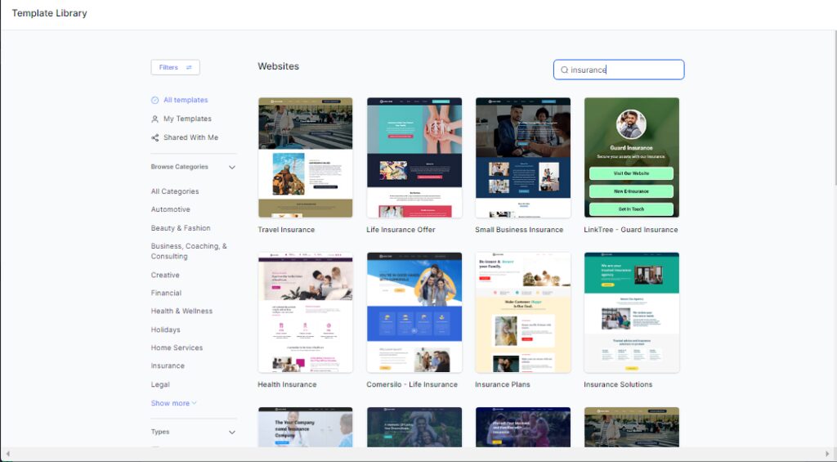Viewport: 837px width, 462px height.
Task: Select the Insurance category in sidebar
Action: tap(168, 366)
